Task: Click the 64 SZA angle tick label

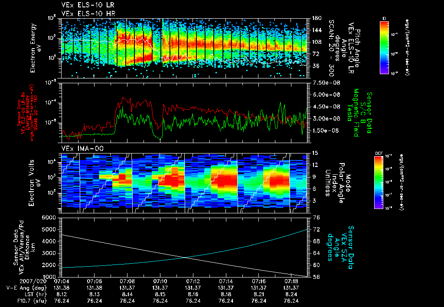Action: click(x=317, y=254)
